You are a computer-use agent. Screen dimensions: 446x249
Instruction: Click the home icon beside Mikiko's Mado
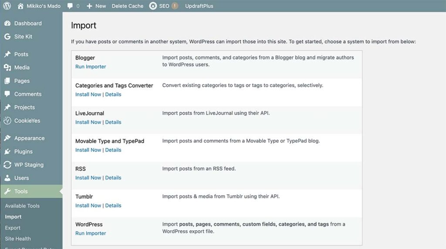pyautogui.click(x=20, y=6)
